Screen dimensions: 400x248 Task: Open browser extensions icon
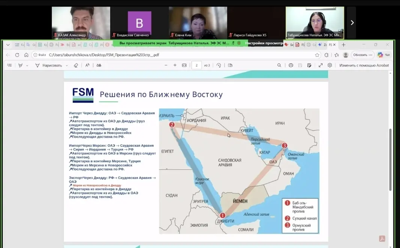pos(327,55)
